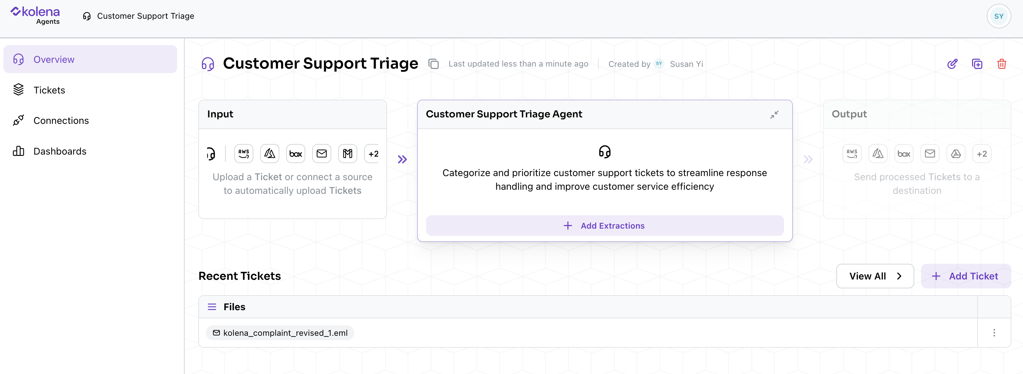Open Dashboards from the sidebar
The height and width of the screenshot is (374, 1023).
[59, 151]
